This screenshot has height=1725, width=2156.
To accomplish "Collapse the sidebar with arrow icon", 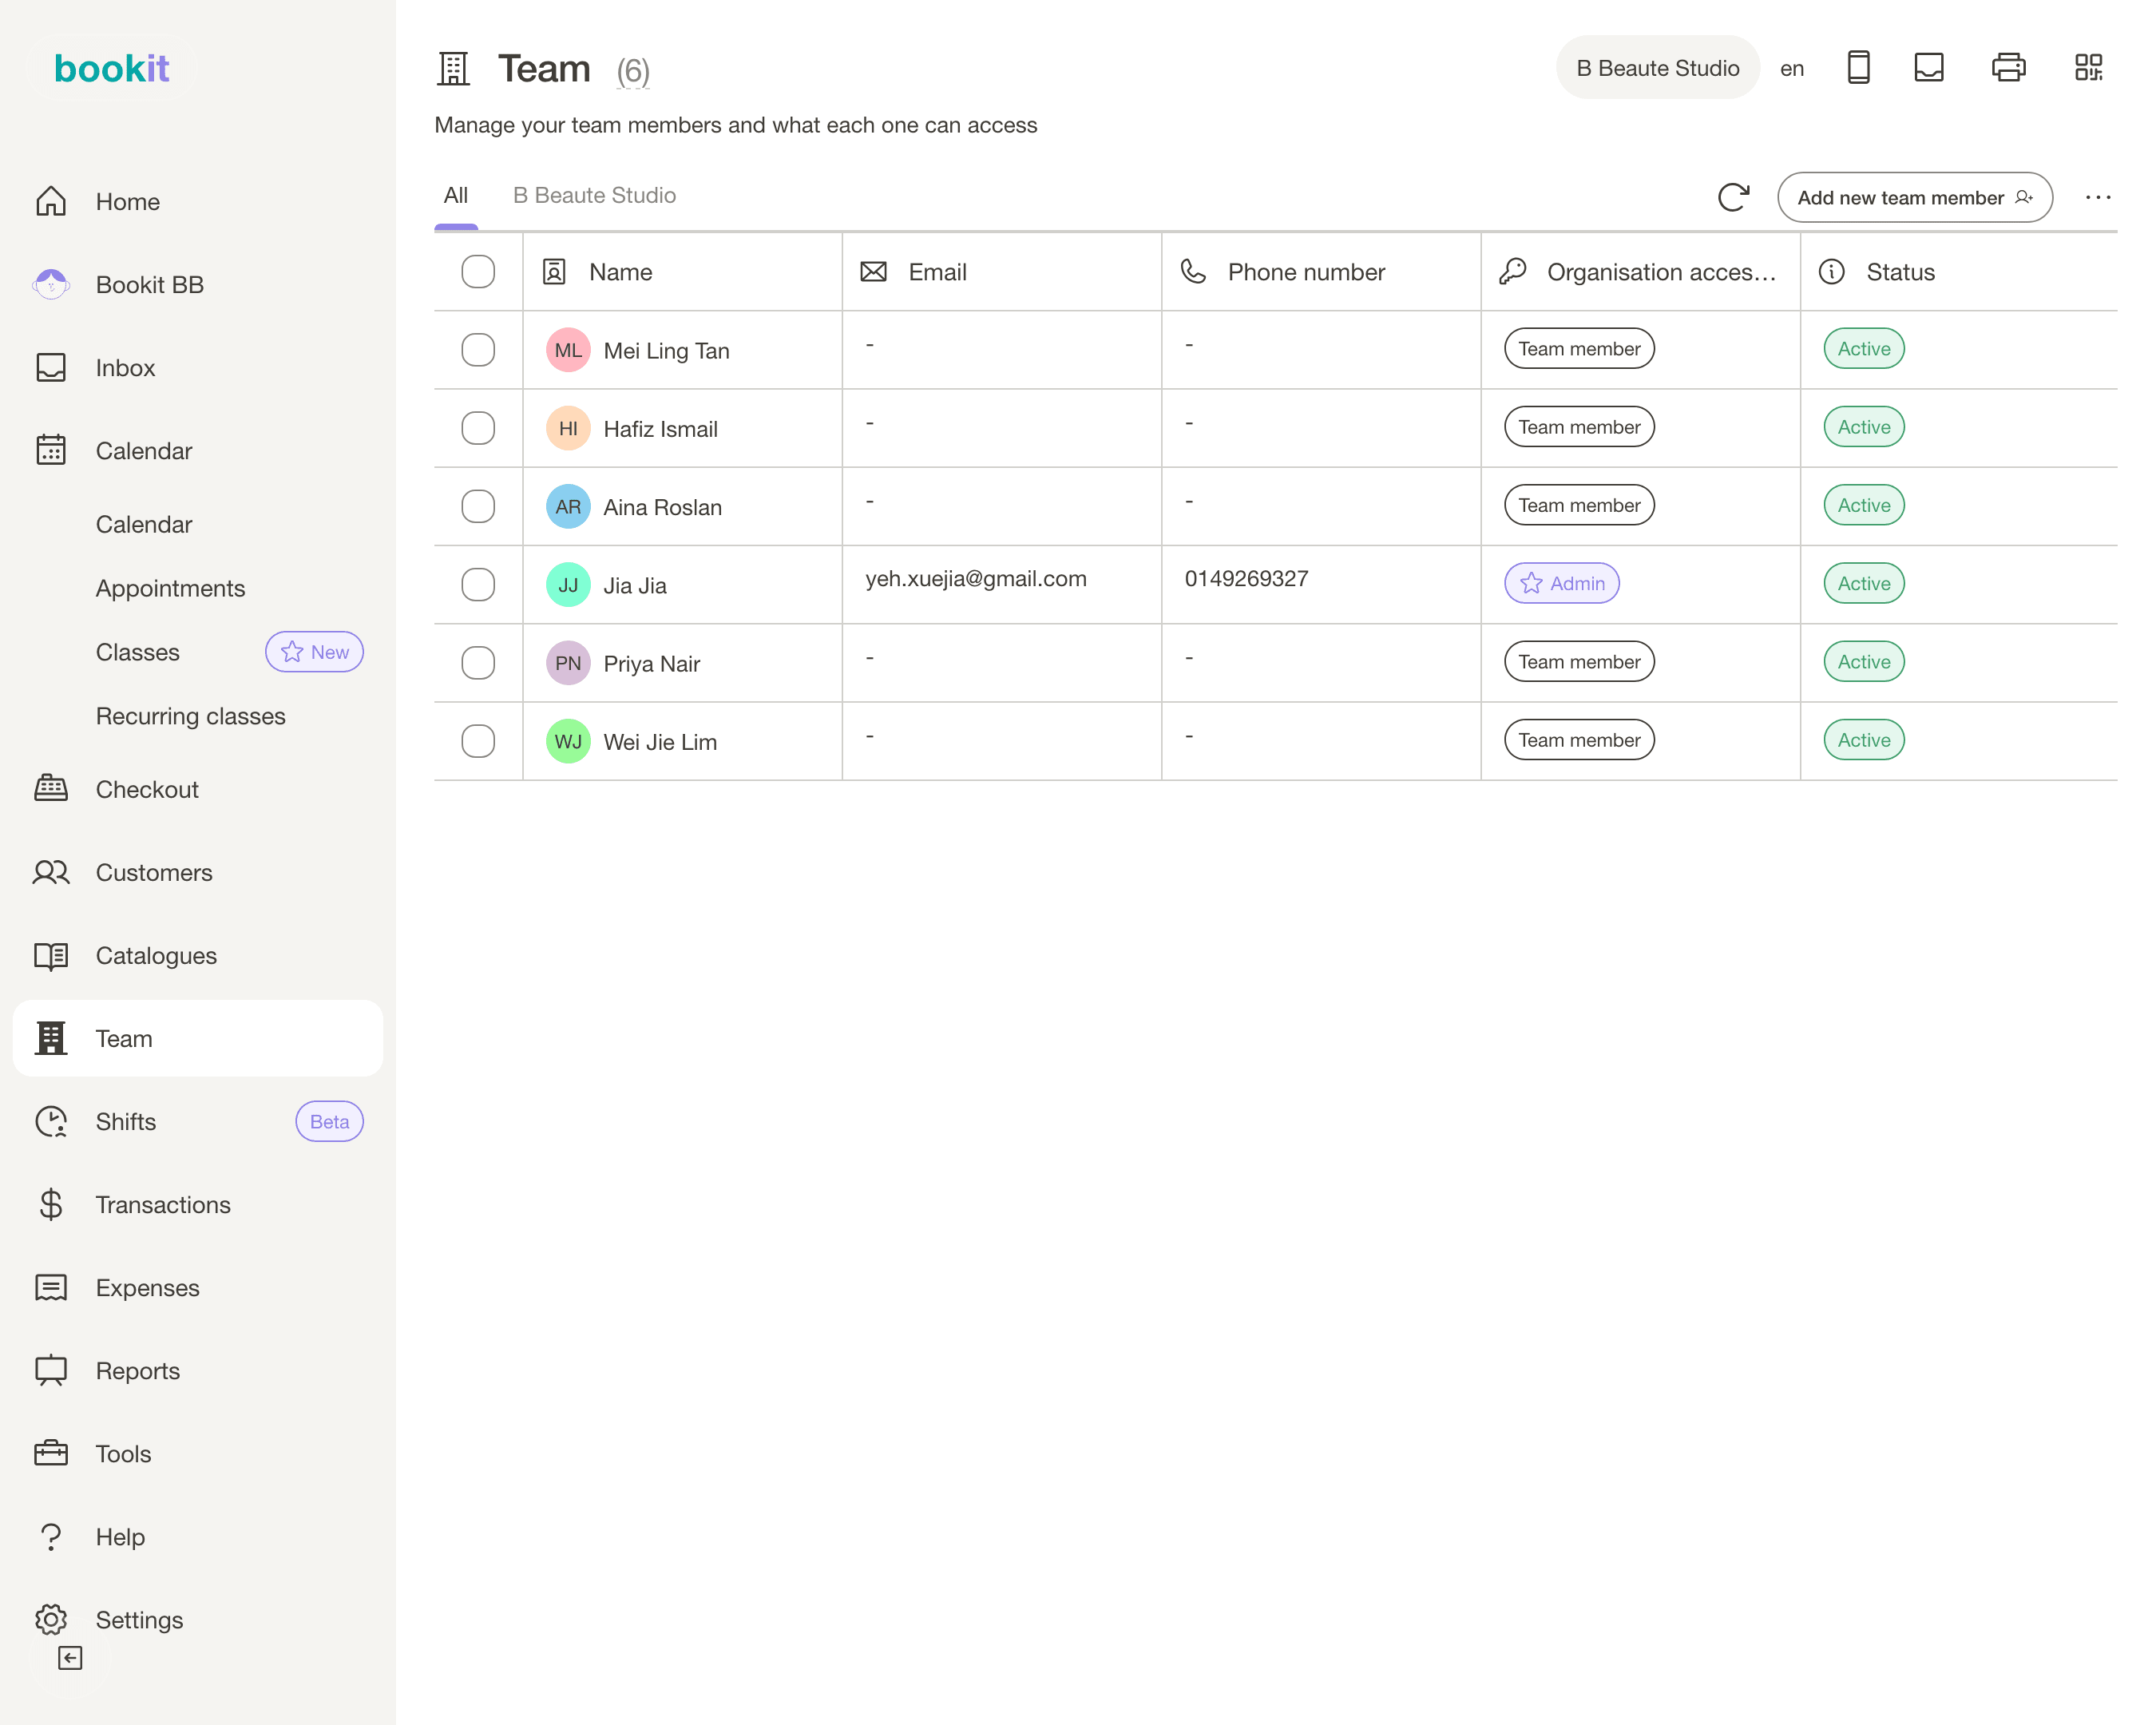I will point(70,1658).
